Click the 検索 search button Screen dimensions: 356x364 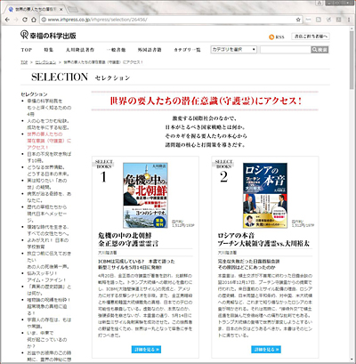[x=320, y=50]
